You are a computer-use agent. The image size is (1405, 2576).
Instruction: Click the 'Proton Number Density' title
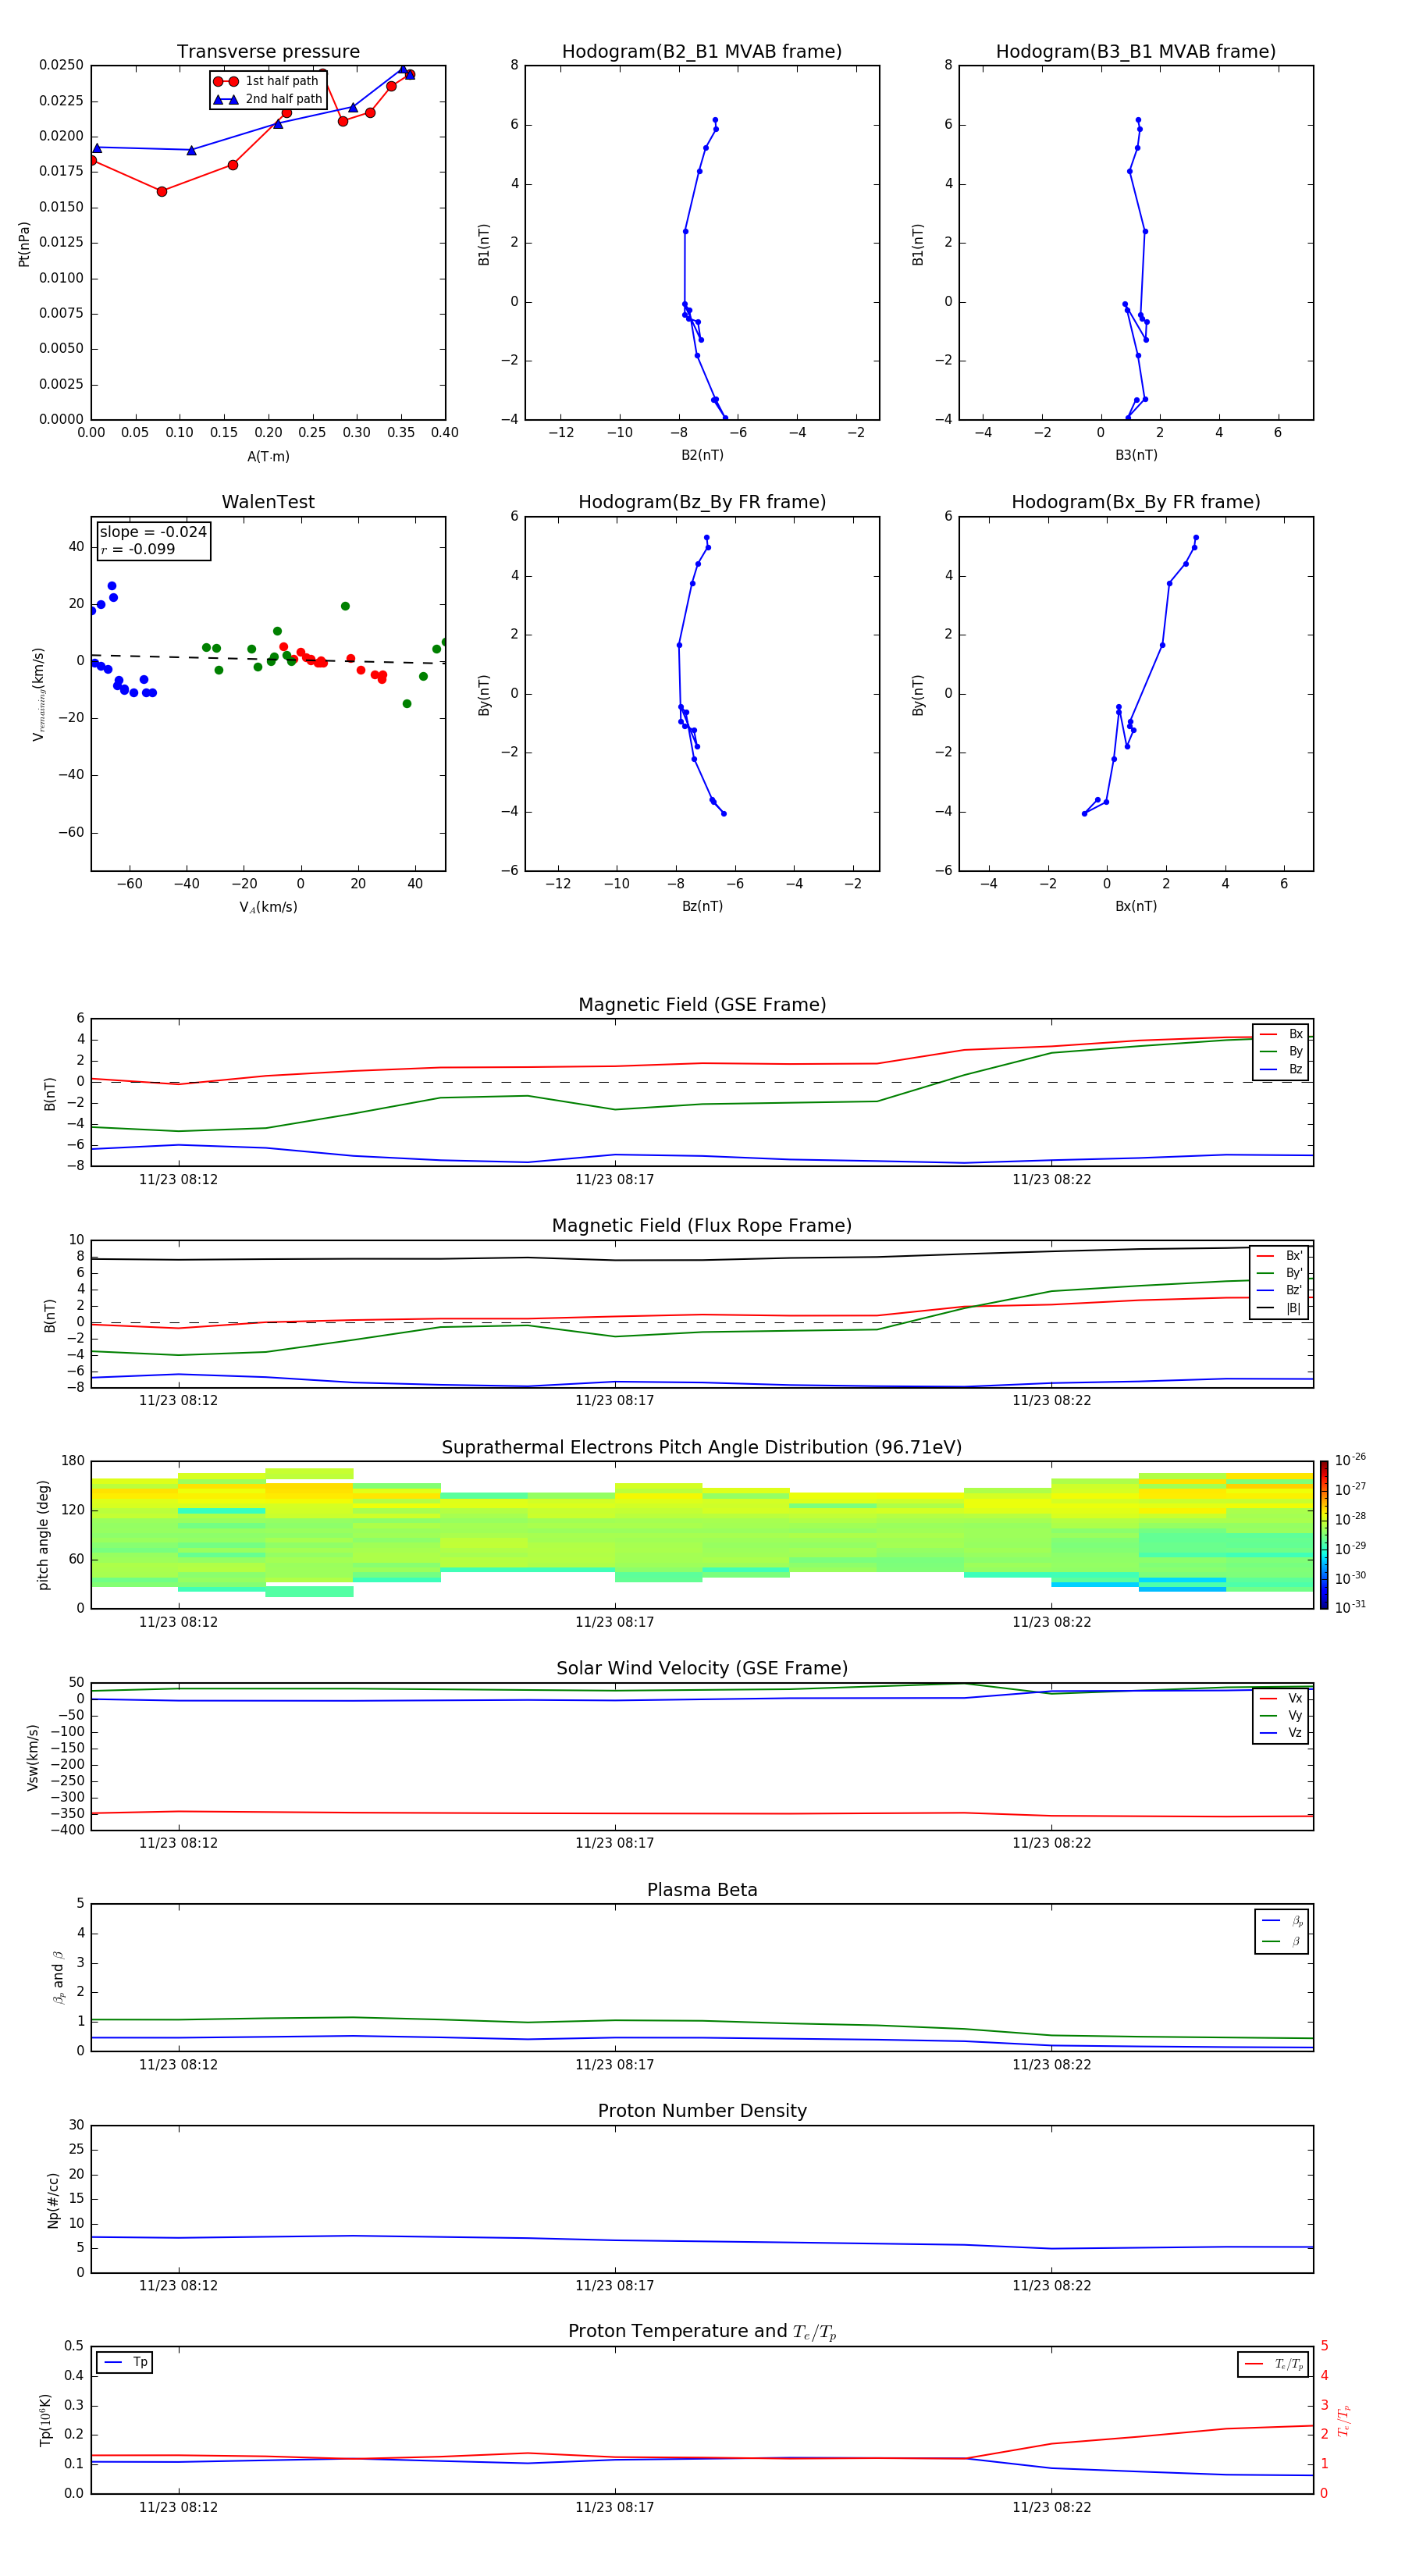coord(702,2112)
